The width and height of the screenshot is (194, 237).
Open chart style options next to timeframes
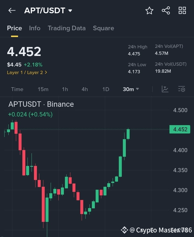click(x=165, y=89)
